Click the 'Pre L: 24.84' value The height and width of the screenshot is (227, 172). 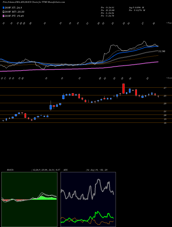pyautogui.click(x=108, y=13)
